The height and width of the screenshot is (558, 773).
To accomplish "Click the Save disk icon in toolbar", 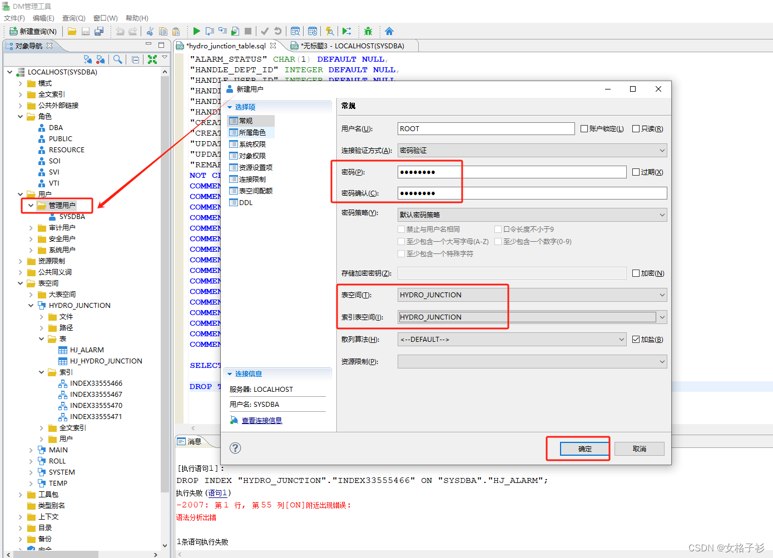I will pos(86,31).
